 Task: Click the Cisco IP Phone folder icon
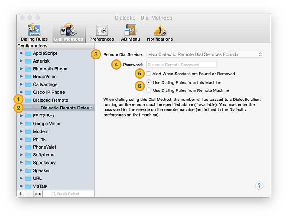click(x=28, y=92)
